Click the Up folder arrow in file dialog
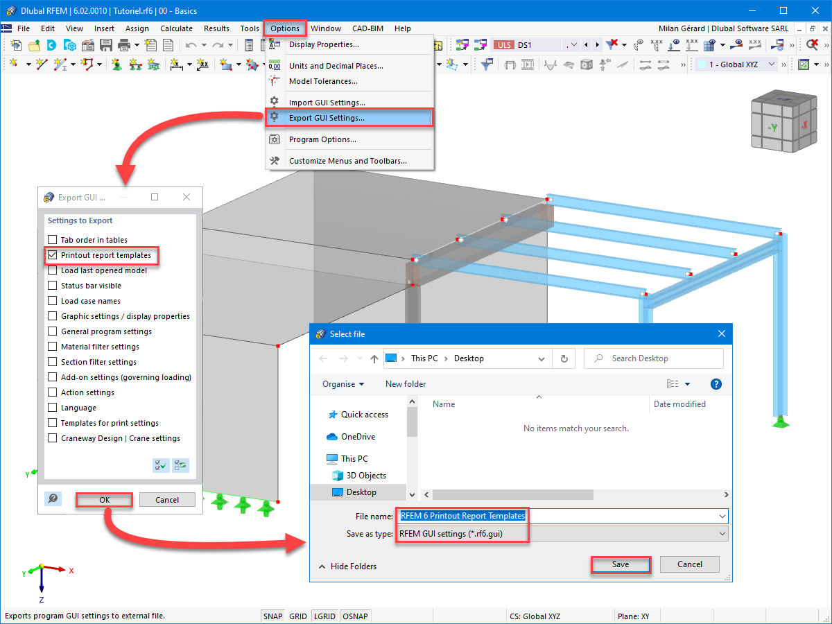This screenshot has width=832, height=624. coord(374,358)
